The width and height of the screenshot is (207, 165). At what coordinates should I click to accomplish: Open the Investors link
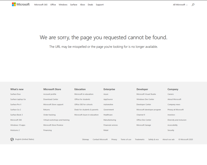(x=171, y=115)
